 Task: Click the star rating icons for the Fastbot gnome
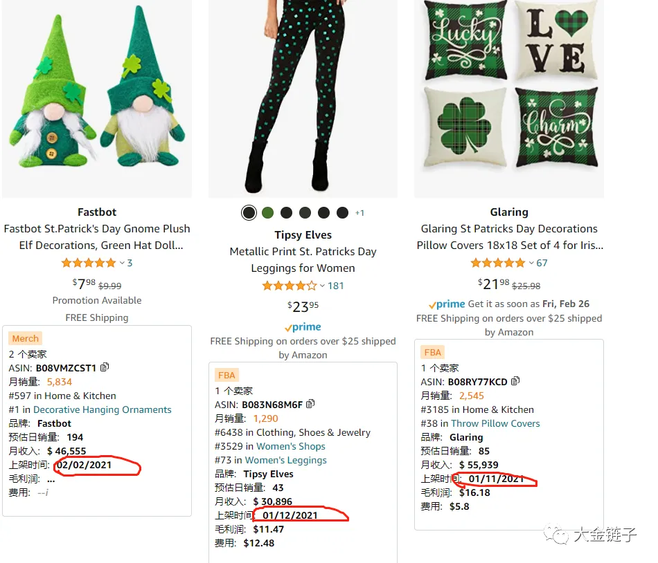(89, 263)
